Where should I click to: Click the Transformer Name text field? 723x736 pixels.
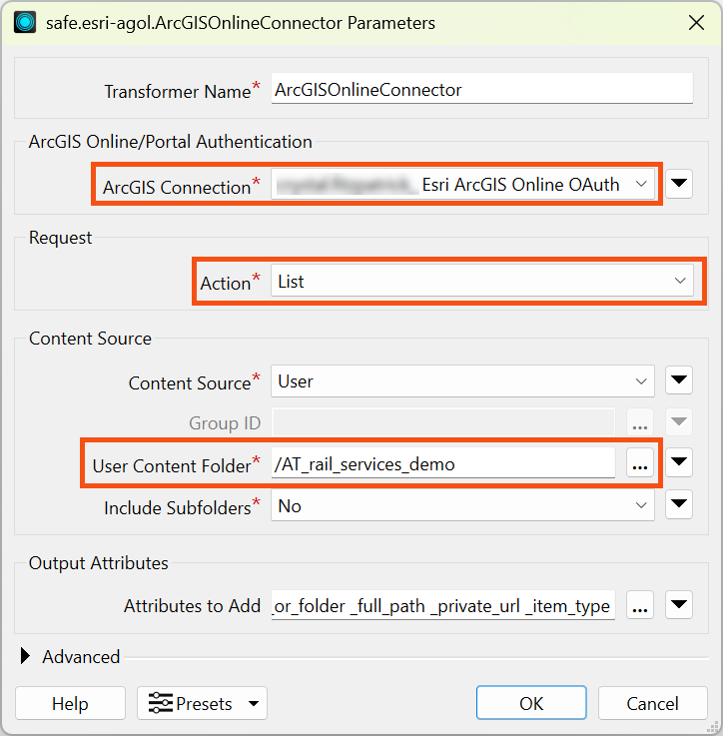(x=482, y=88)
